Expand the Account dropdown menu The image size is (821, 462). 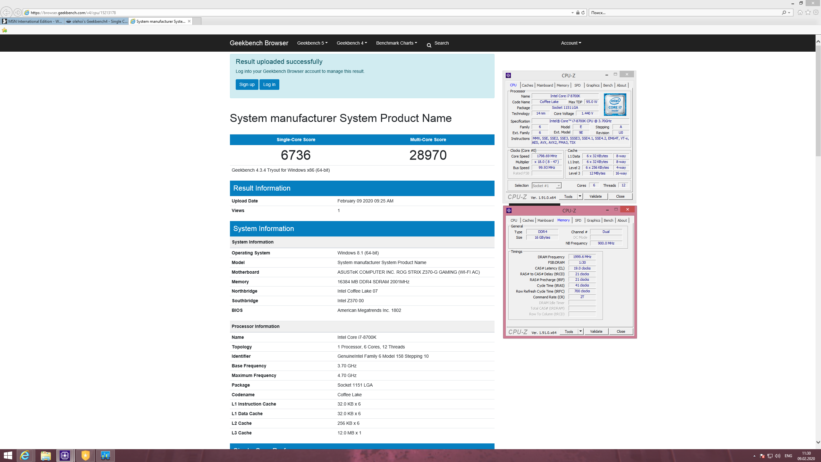571,43
